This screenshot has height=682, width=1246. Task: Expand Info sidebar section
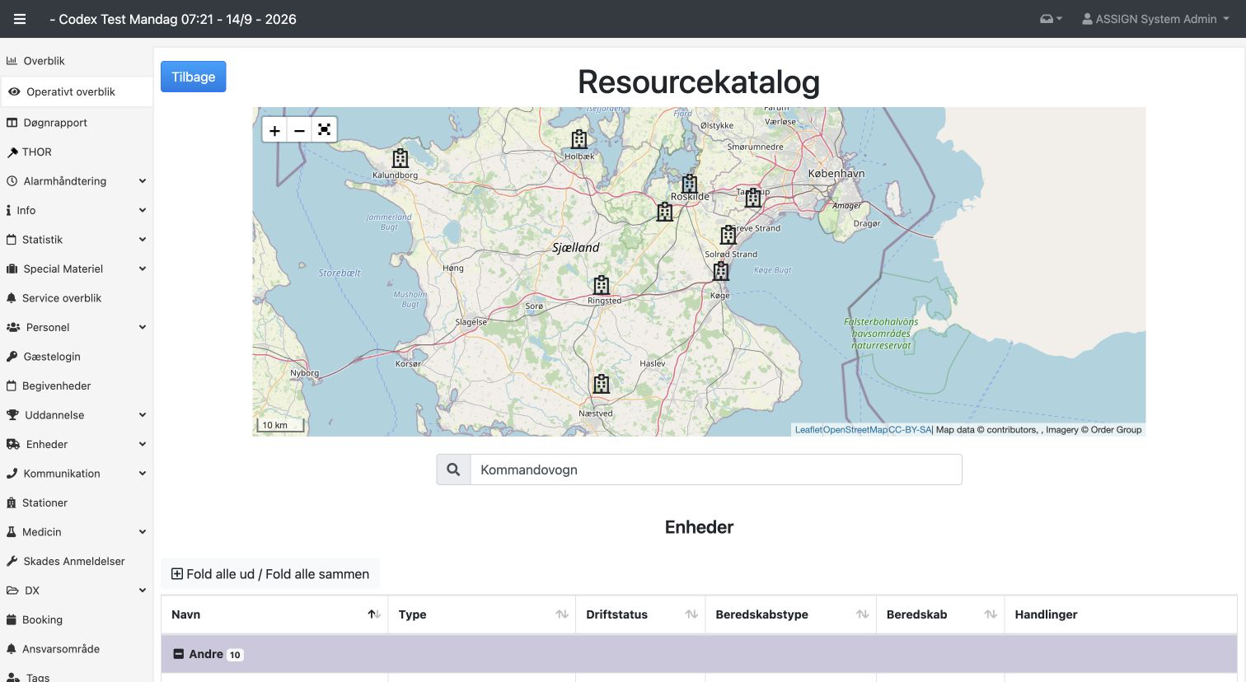coord(77,210)
